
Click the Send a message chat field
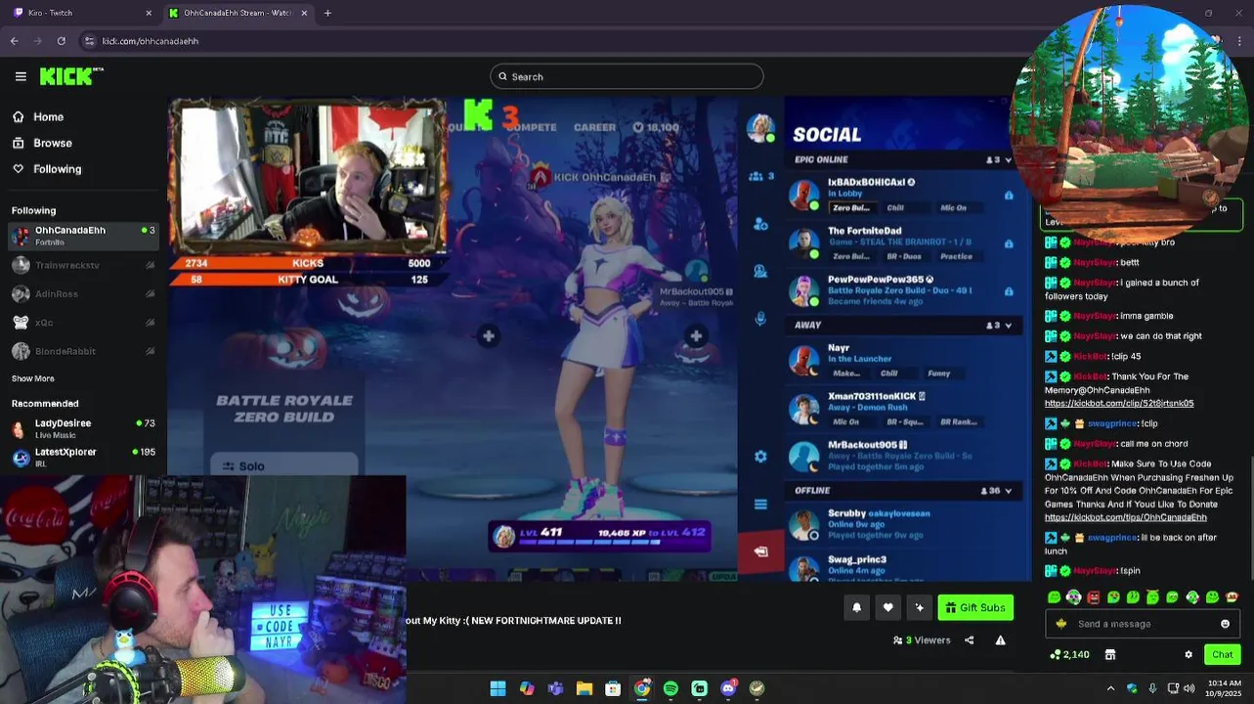[x=1144, y=624]
